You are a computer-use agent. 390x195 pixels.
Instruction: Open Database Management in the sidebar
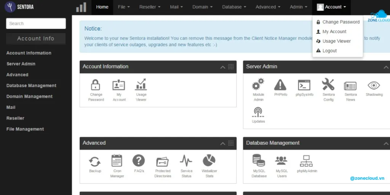click(x=31, y=86)
